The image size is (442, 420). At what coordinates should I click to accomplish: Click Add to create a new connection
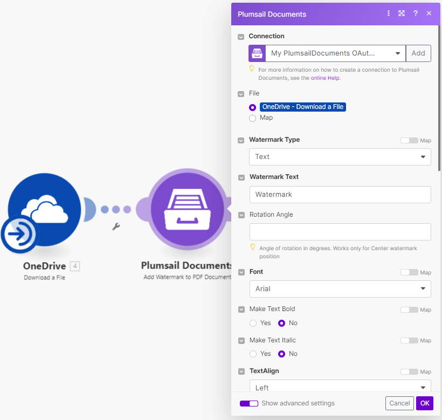click(418, 53)
